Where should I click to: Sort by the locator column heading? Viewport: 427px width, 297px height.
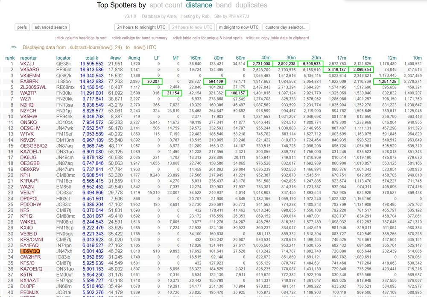click(64, 58)
